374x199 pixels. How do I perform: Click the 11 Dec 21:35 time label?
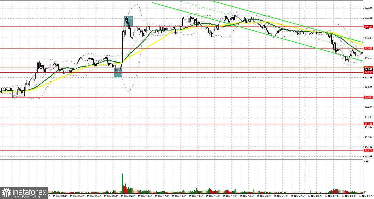[x=281, y=196]
